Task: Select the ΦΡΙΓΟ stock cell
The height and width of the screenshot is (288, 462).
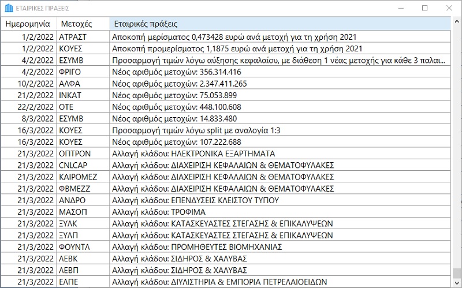Action: click(83, 72)
